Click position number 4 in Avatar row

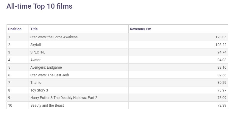coord(9,60)
